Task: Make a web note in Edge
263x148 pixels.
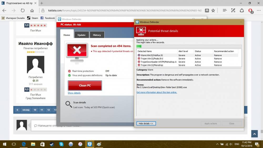Action: tap(233, 11)
